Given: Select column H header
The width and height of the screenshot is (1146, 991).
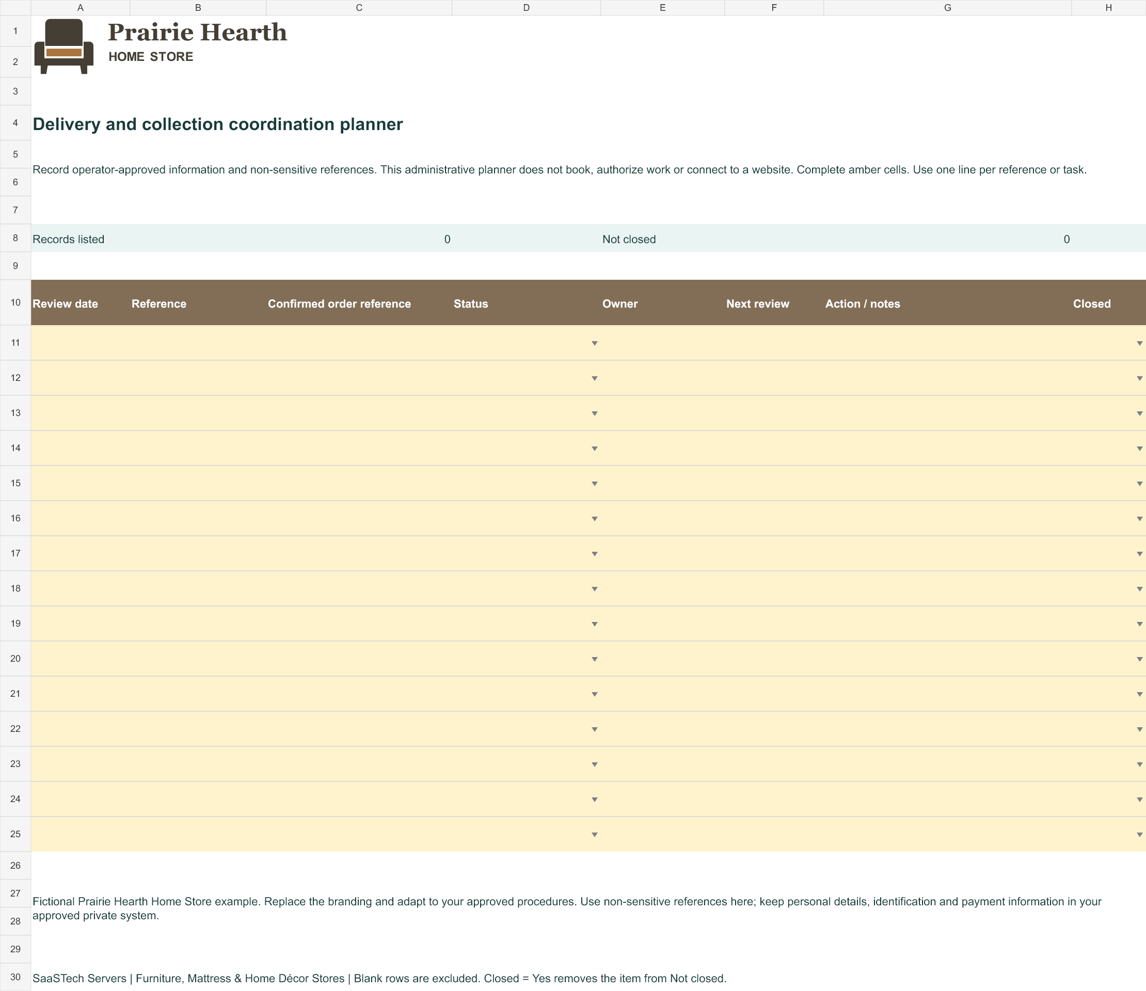Looking at the screenshot, I should [x=1108, y=8].
